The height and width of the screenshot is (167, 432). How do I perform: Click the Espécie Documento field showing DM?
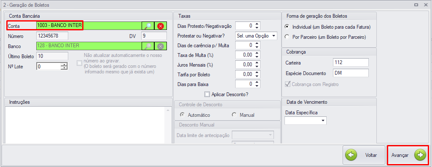tap(351, 73)
